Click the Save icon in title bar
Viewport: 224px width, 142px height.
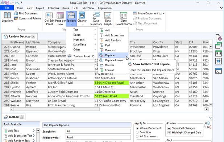[7, 3]
